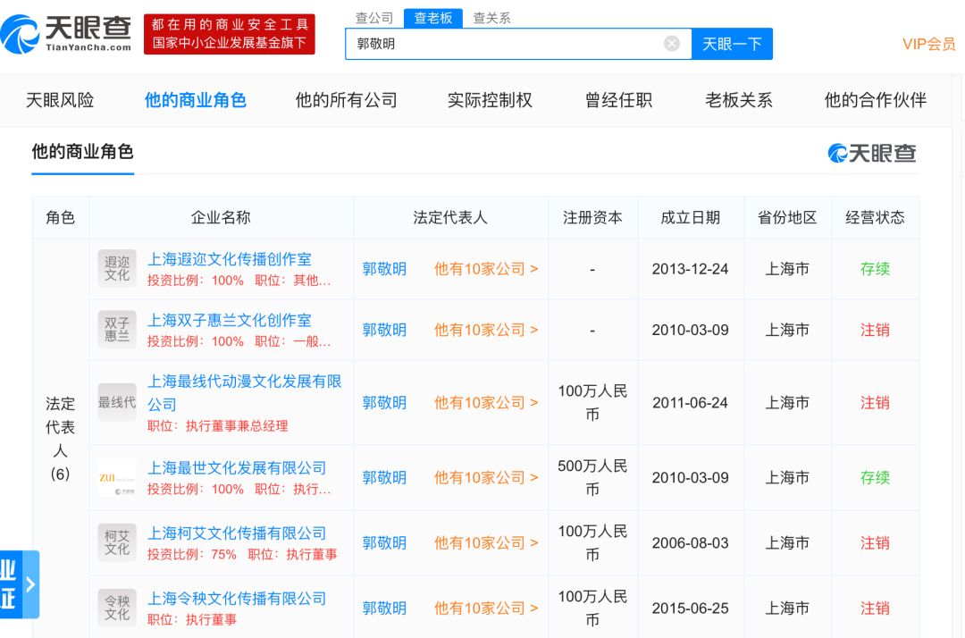
Task: Open the 实际控制权 section
Action: 490,100
